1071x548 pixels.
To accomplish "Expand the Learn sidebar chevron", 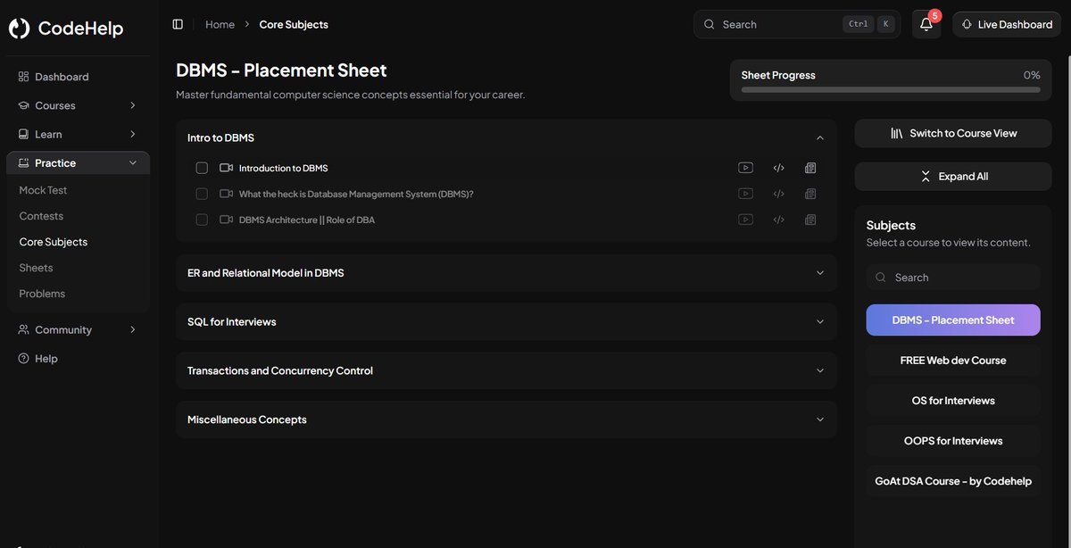I will coord(133,134).
